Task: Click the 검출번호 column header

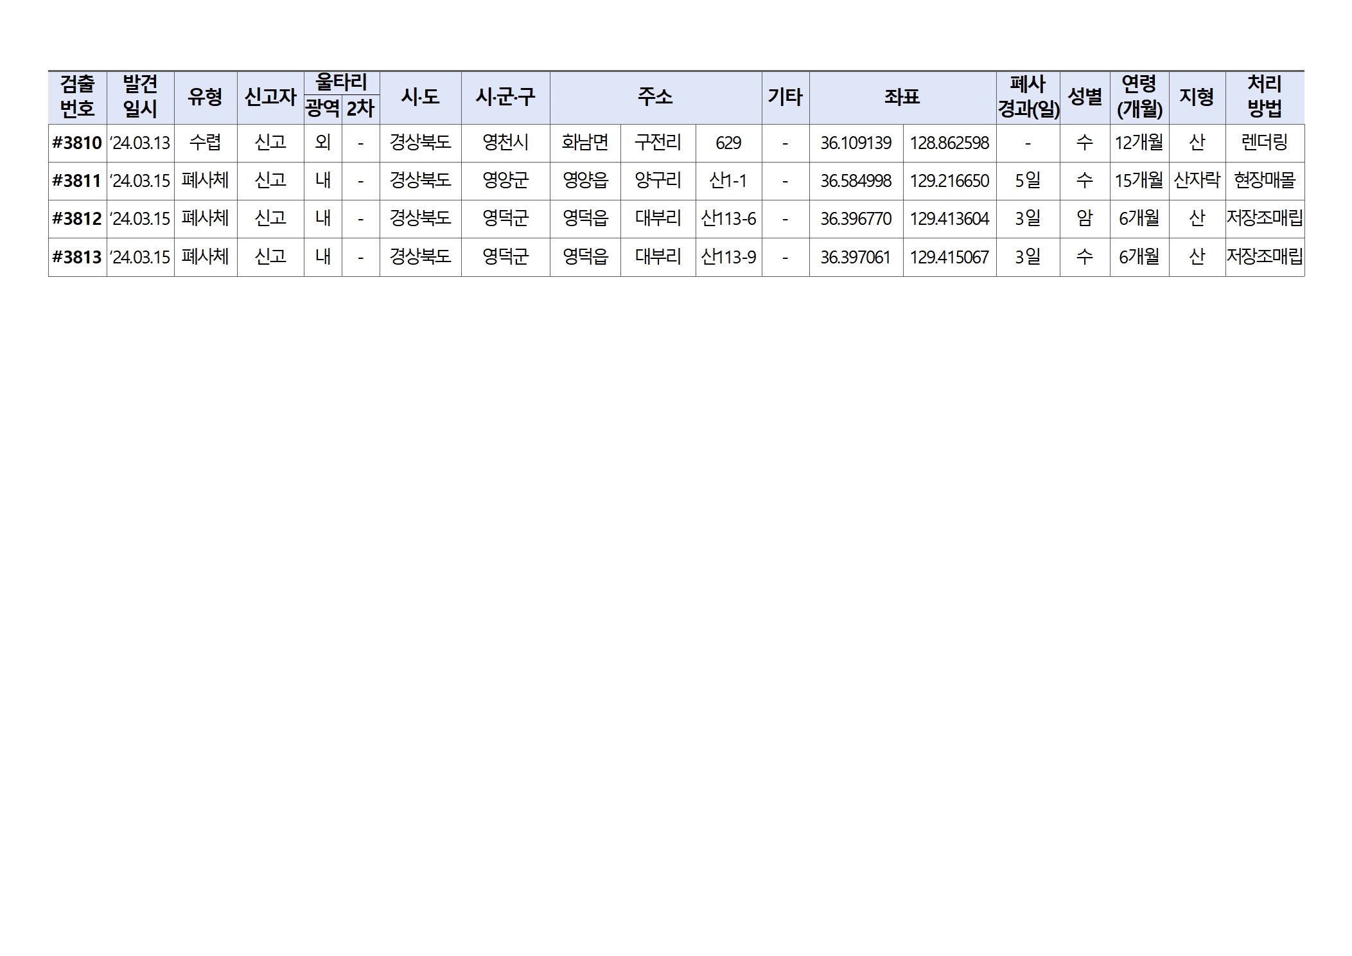Action: (x=77, y=97)
